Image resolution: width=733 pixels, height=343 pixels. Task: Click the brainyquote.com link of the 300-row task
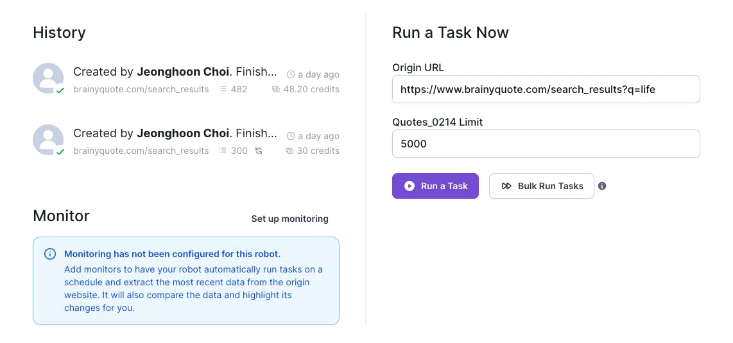141,151
